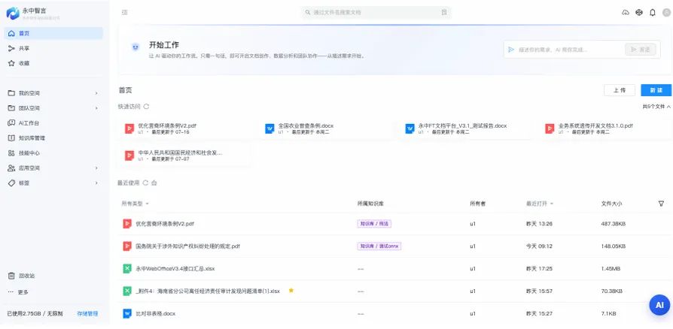The image size is (673, 329).
Task: Refresh the 最近使用 list
Action: tap(145, 183)
